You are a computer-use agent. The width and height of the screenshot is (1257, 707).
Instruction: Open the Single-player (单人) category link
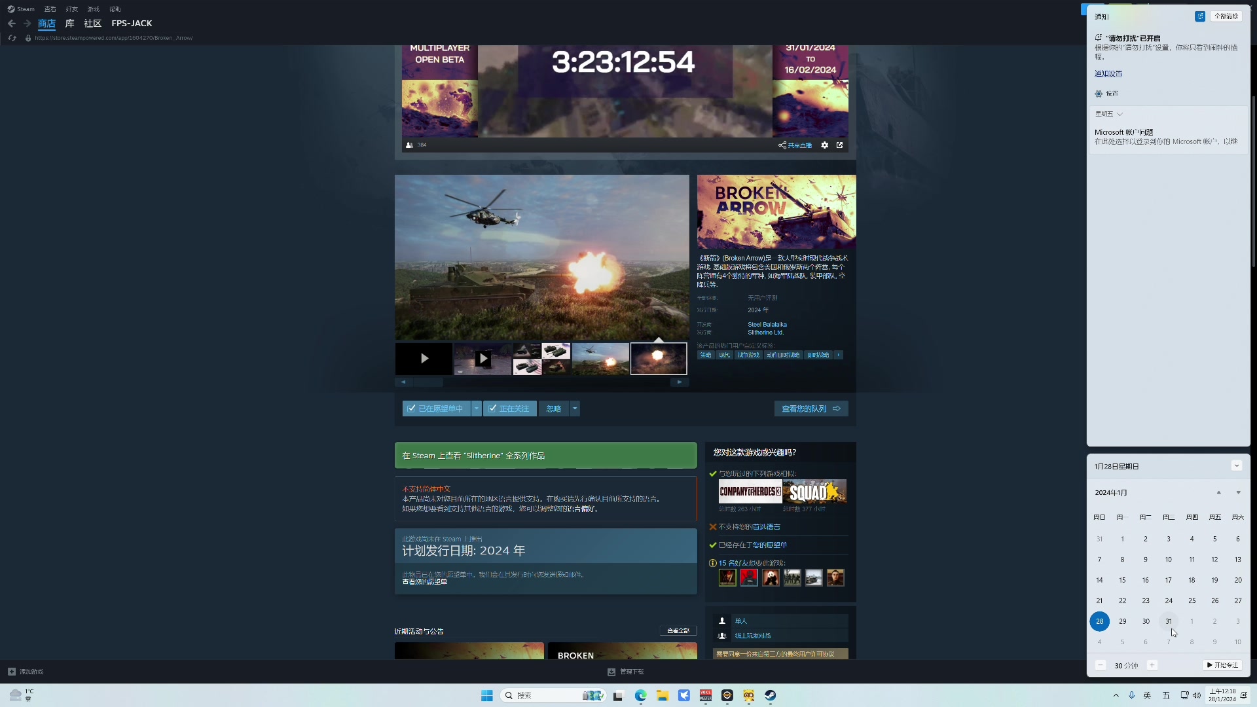coord(780,621)
